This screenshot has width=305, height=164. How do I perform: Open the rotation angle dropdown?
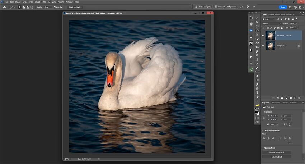(x=277, y=124)
